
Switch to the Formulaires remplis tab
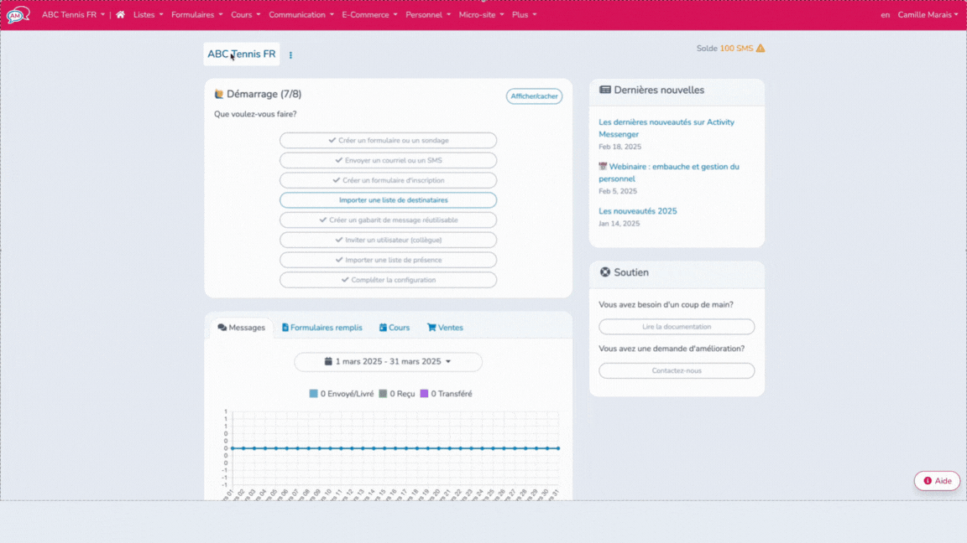(x=322, y=327)
